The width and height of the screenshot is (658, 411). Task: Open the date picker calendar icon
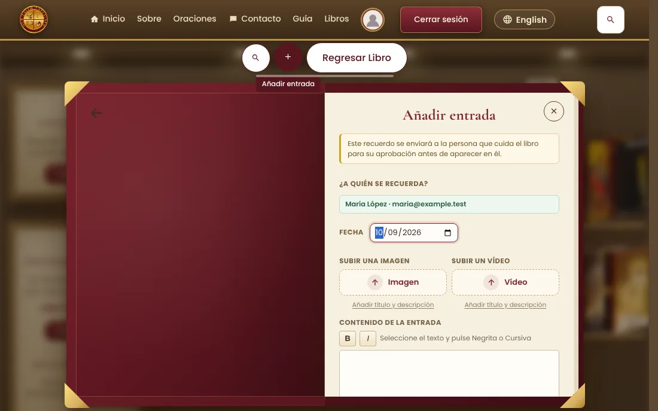point(448,233)
